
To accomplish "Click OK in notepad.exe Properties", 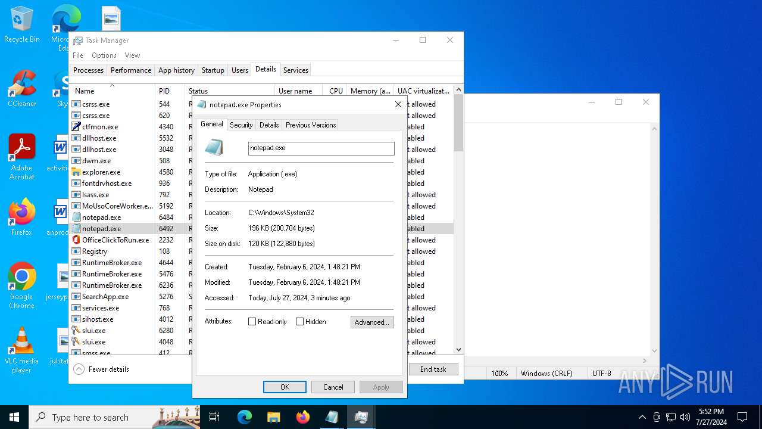I will [285, 387].
